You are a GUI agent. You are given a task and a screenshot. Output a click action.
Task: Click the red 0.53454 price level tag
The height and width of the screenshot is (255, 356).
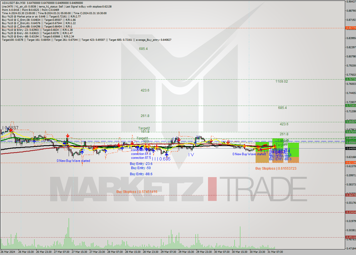point(350,212)
